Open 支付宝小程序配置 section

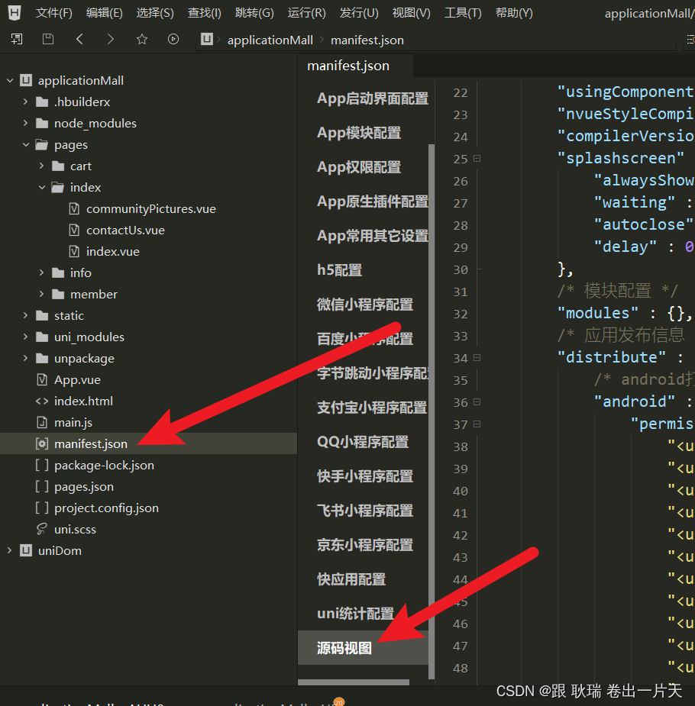pos(372,407)
